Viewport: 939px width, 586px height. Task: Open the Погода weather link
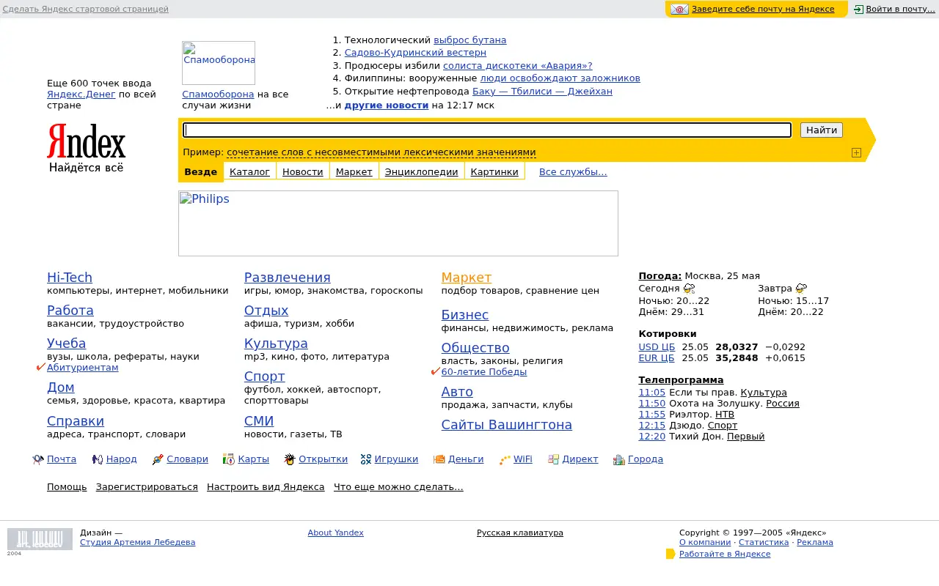coord(660,276)
